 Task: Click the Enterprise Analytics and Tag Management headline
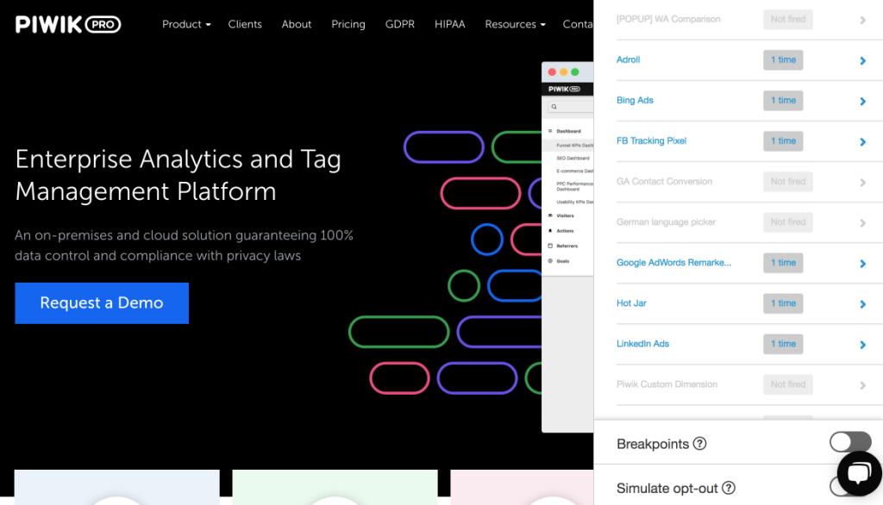(178, 175)
